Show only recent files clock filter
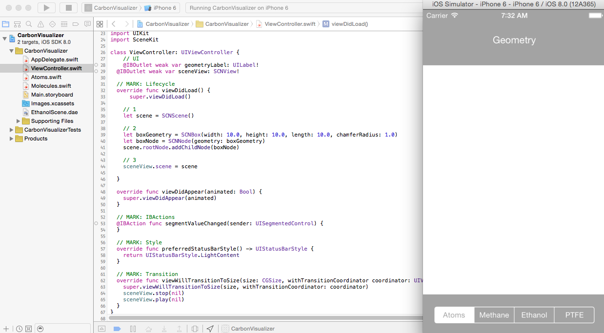The height and width of the screenshot is (333, 604). pos(19,329)
